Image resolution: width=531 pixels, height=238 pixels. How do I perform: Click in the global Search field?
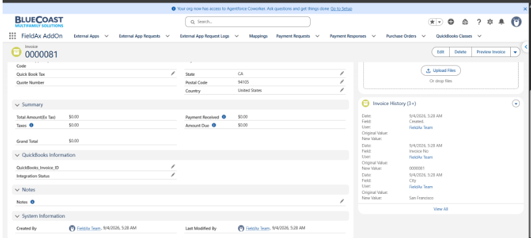click(x=248, y=21)
